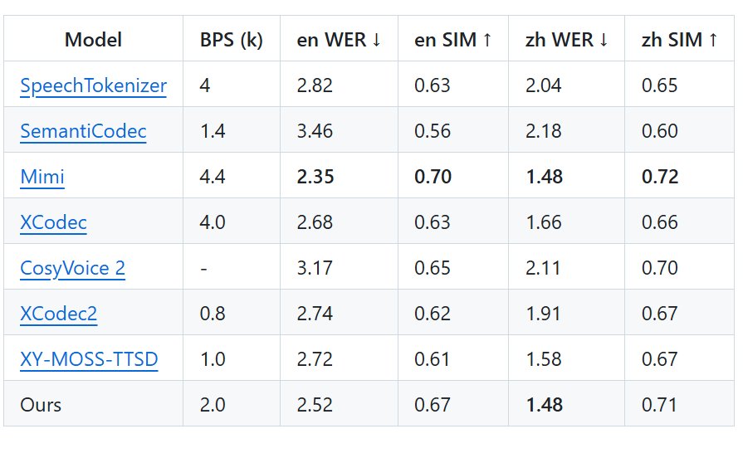Click the en WER column header

(339, 40)
